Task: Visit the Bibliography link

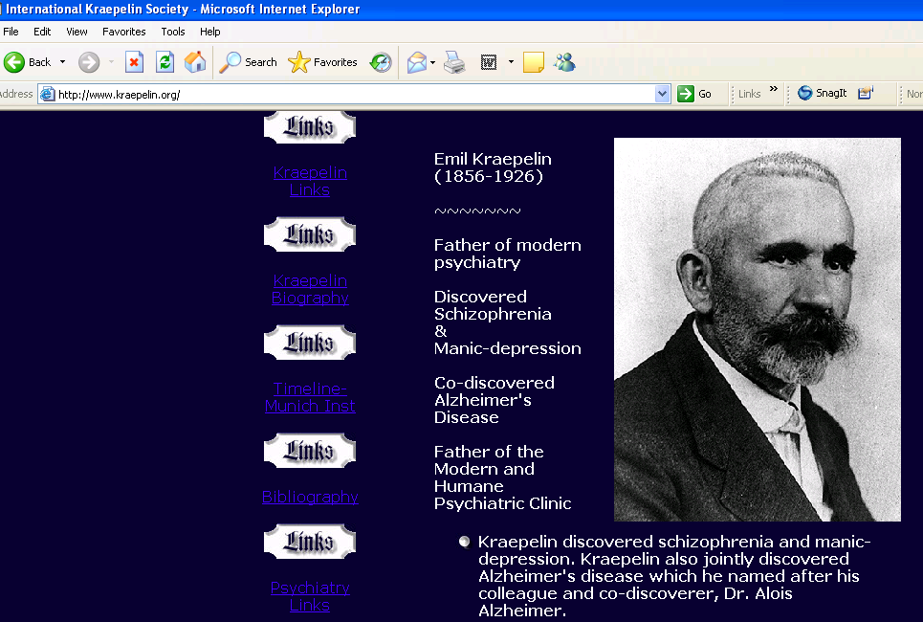Action: (310, 497)
